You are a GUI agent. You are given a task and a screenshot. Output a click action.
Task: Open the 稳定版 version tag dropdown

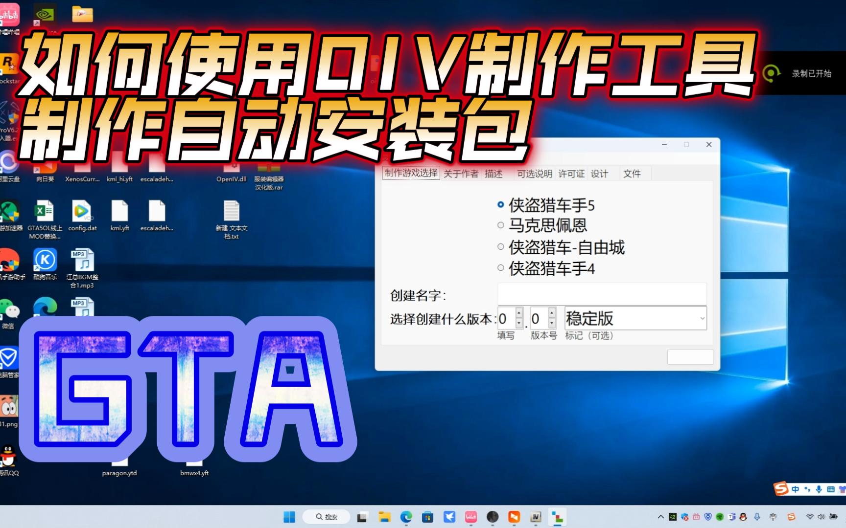point(635,318)
